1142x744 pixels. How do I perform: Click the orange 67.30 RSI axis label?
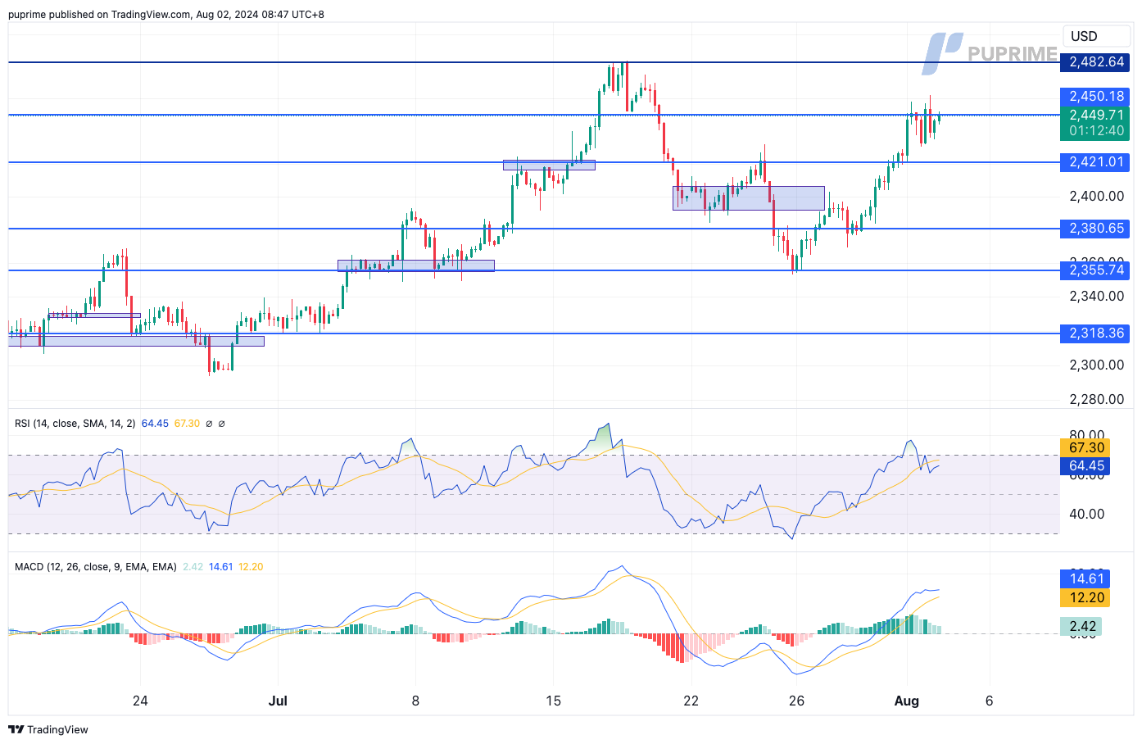1085,447
